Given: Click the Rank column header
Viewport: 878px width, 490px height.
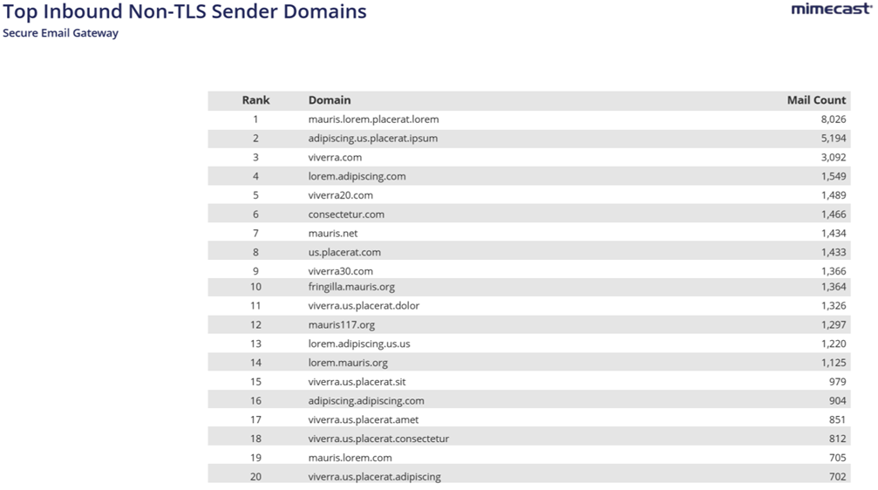Looking at the screenshot, I should point(255,100).
